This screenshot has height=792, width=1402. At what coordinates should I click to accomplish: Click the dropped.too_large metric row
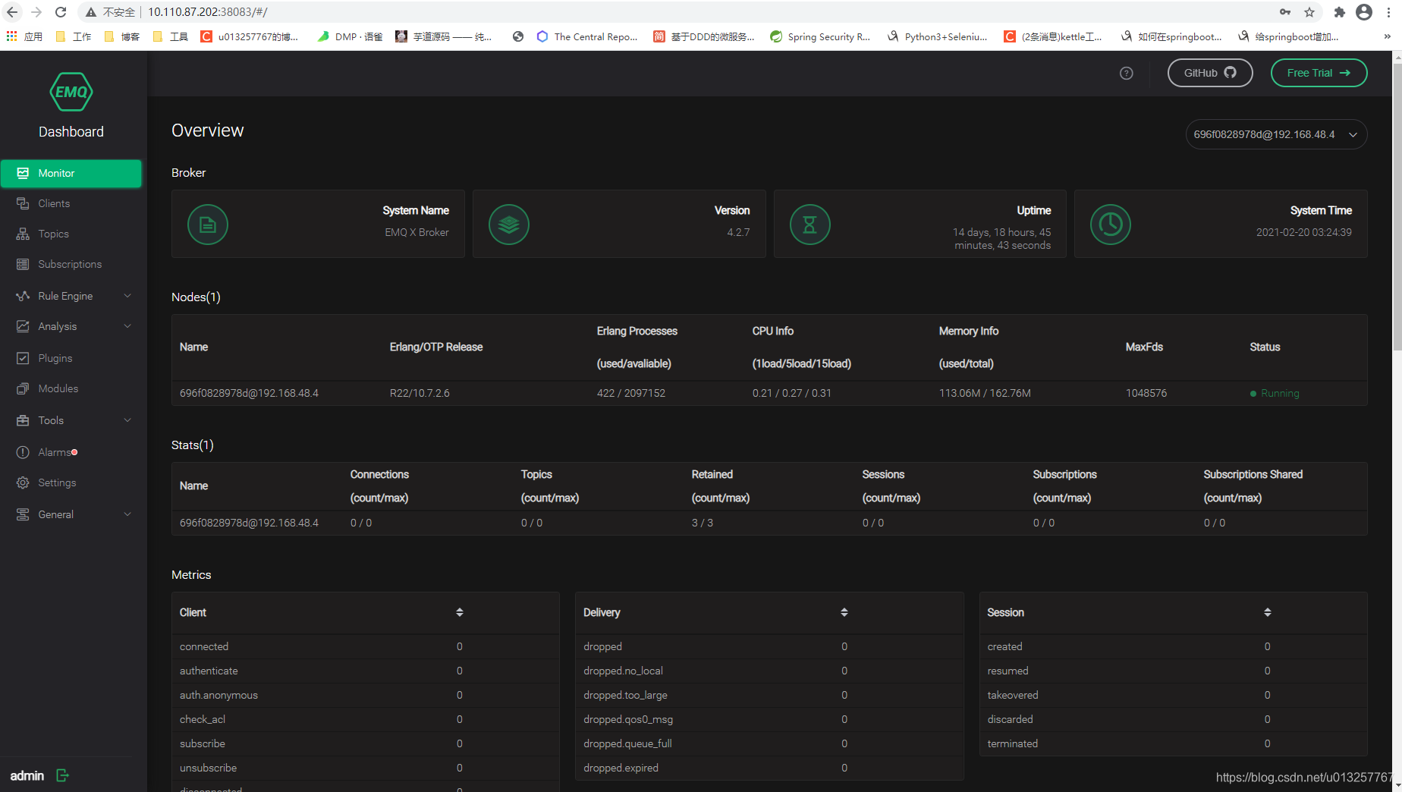point(769,695)
